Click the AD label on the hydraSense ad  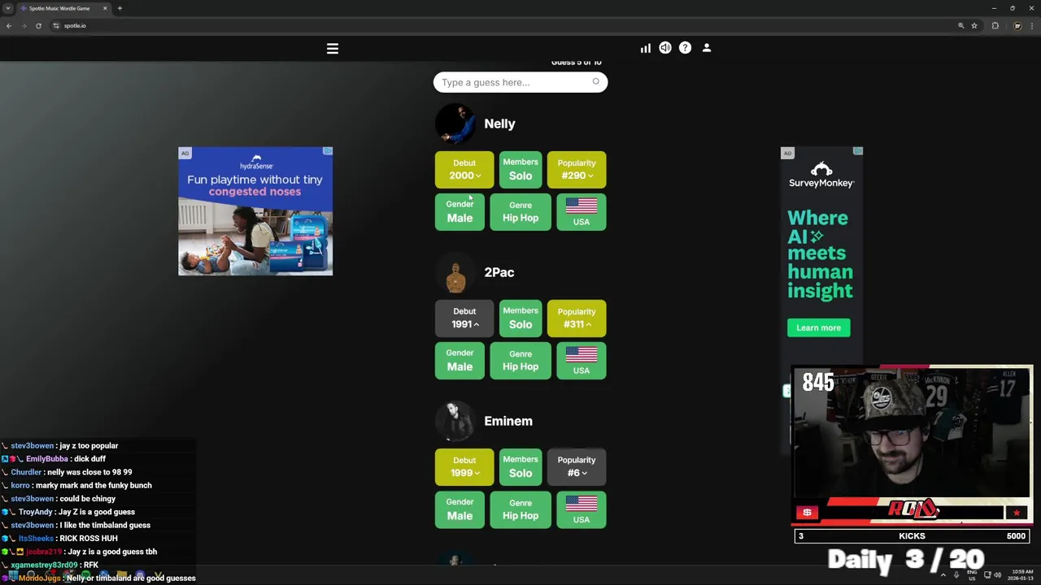pyautogui.click(x=185, y=154)
